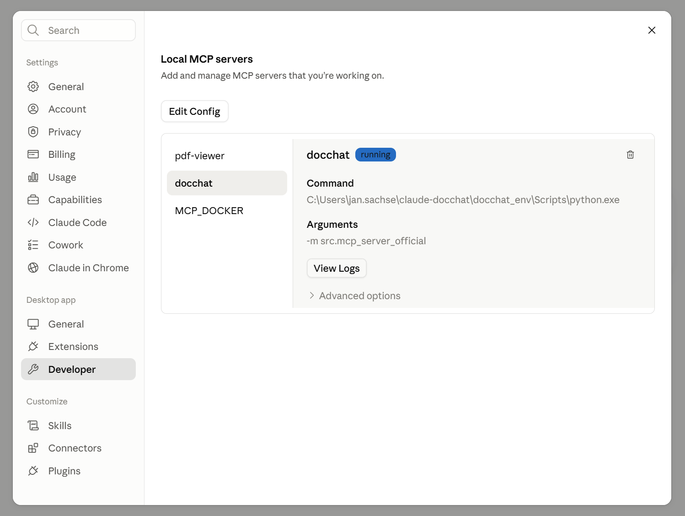Click the Capabilities briefcase icon
685x516 pixels.
coord(33,199)
